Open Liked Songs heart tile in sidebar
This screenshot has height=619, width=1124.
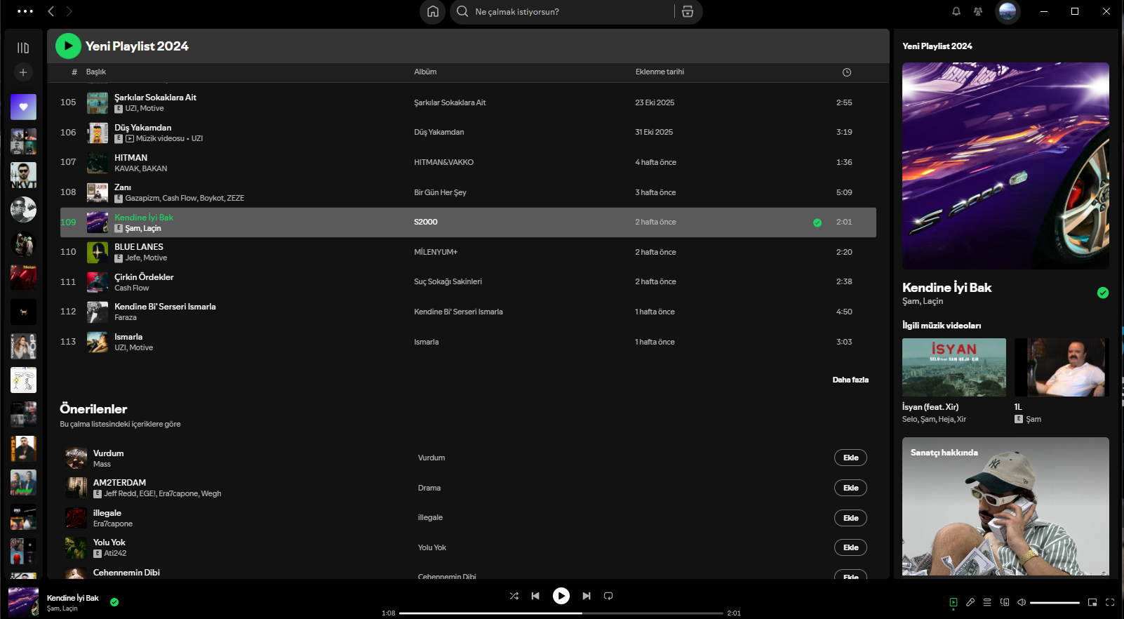click(x=23, y=107)
